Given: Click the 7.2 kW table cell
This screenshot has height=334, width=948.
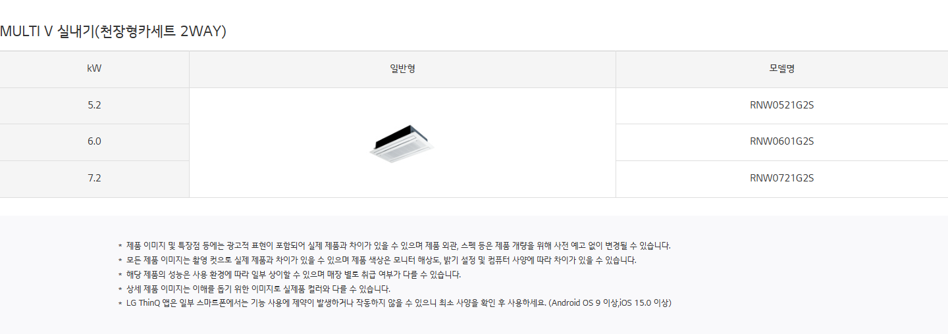Looking at the screenshot, I should (x=94, y=179).
